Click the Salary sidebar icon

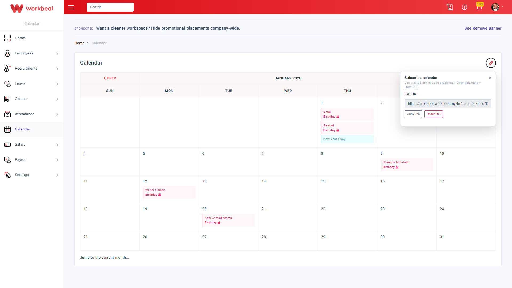[x=7, y=145]
